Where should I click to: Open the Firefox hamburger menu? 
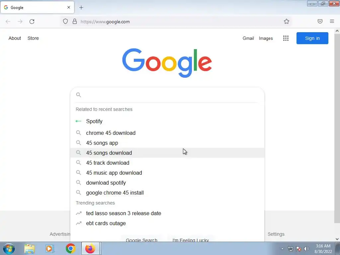point(332,21)
